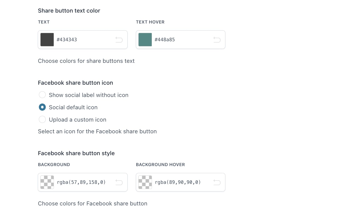
Task: Choose Upload a custom icon option
Action: click(42, 119)
